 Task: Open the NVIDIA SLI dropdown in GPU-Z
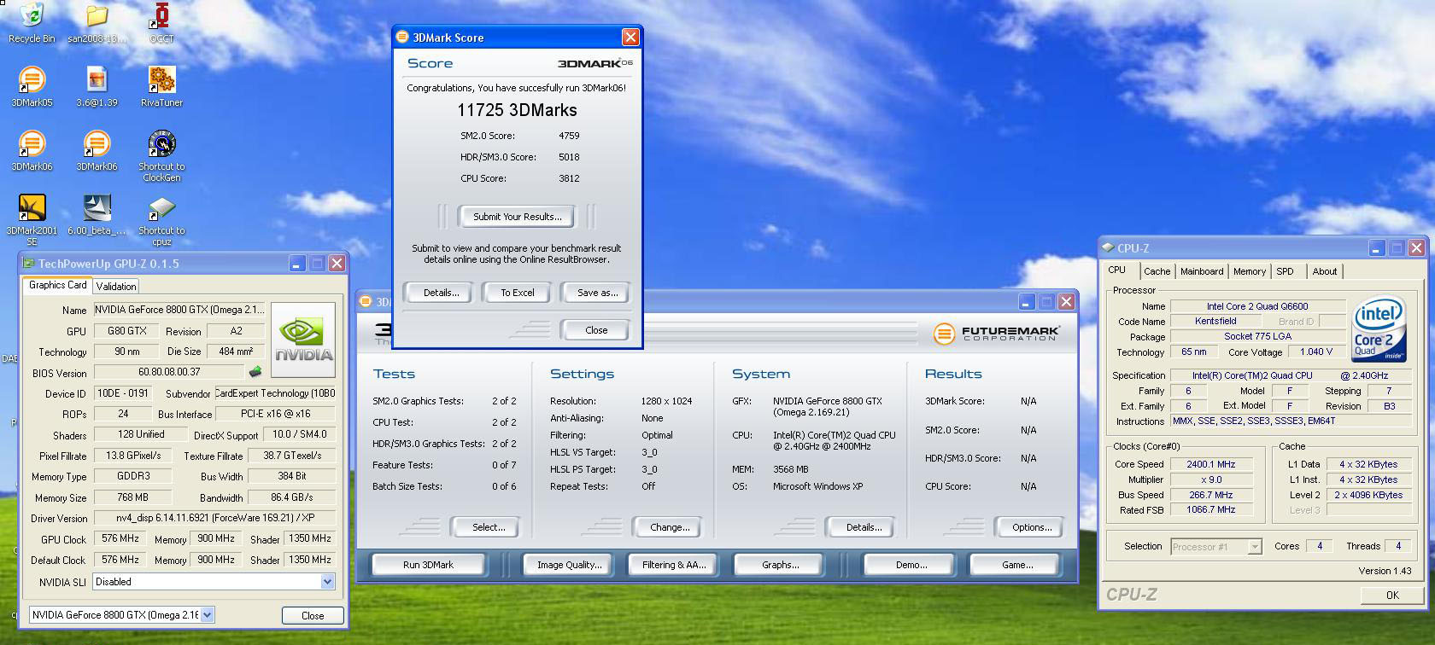click(327, 582)
